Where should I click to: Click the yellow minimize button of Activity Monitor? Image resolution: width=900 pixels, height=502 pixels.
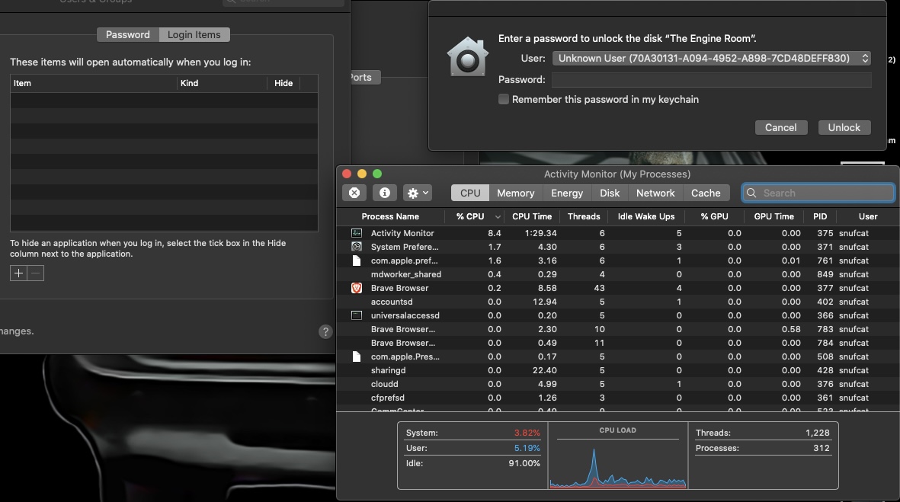[x=362, y=174]
